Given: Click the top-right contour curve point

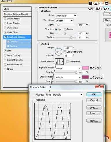Looking at the screenshot, I should click(70, 104).
